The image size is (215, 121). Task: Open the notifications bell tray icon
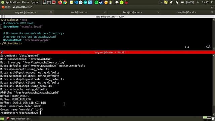pyautogui.click(x=171, y=2)
